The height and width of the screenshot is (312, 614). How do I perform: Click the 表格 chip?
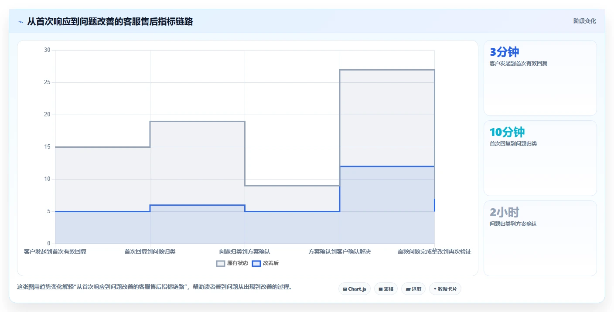click(386, 289)
